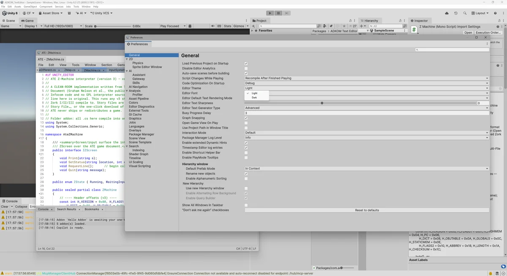Click the Pause button in Unity toolbar
507x276 pixels.
[x=278, y=13]
